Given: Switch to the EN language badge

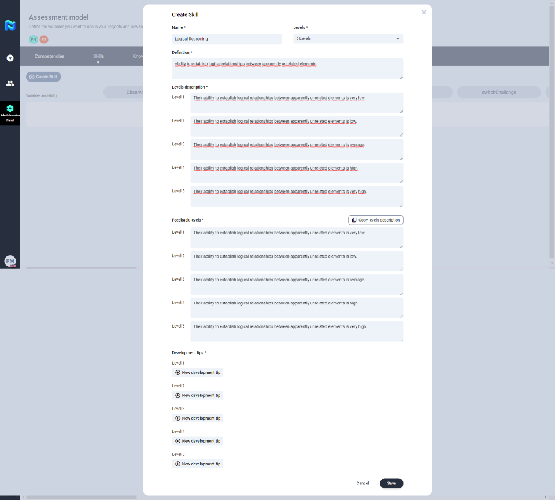Looking at the screenshot, I should [x=34, y=39].
